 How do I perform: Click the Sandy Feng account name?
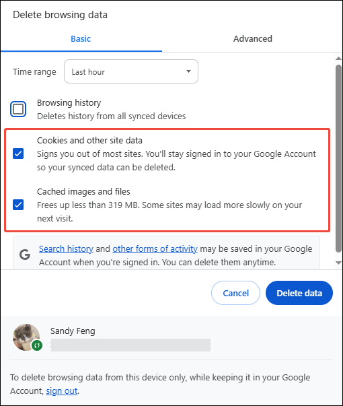point(73,331)
